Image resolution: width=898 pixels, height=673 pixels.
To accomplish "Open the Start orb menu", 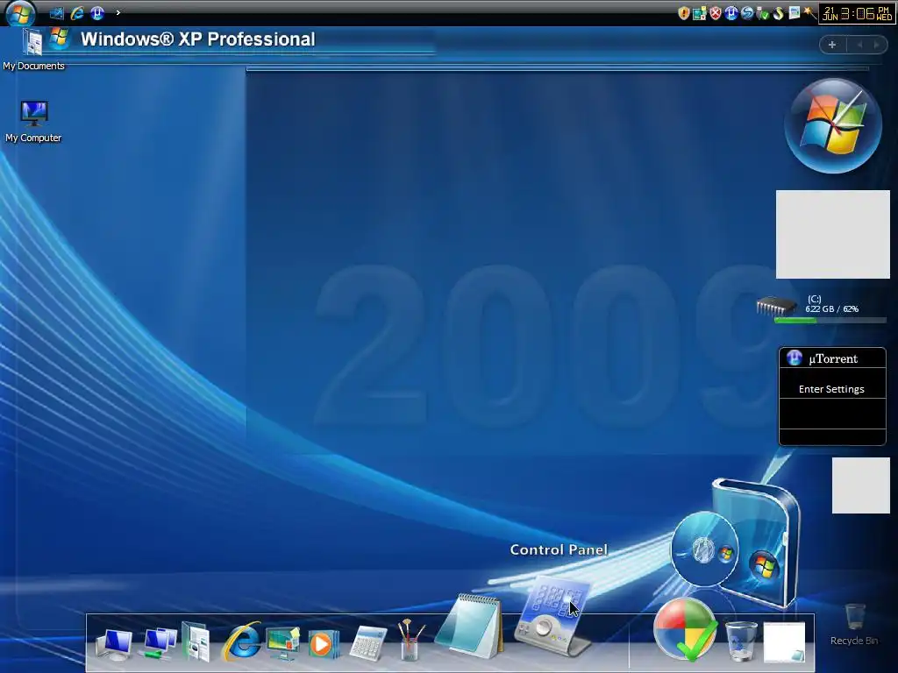I will 20,12.
